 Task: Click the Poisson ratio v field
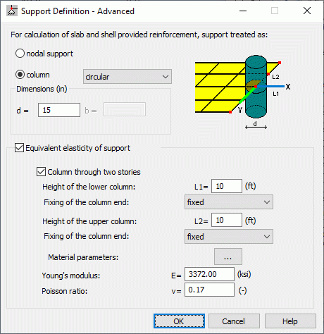pos(209,290)
